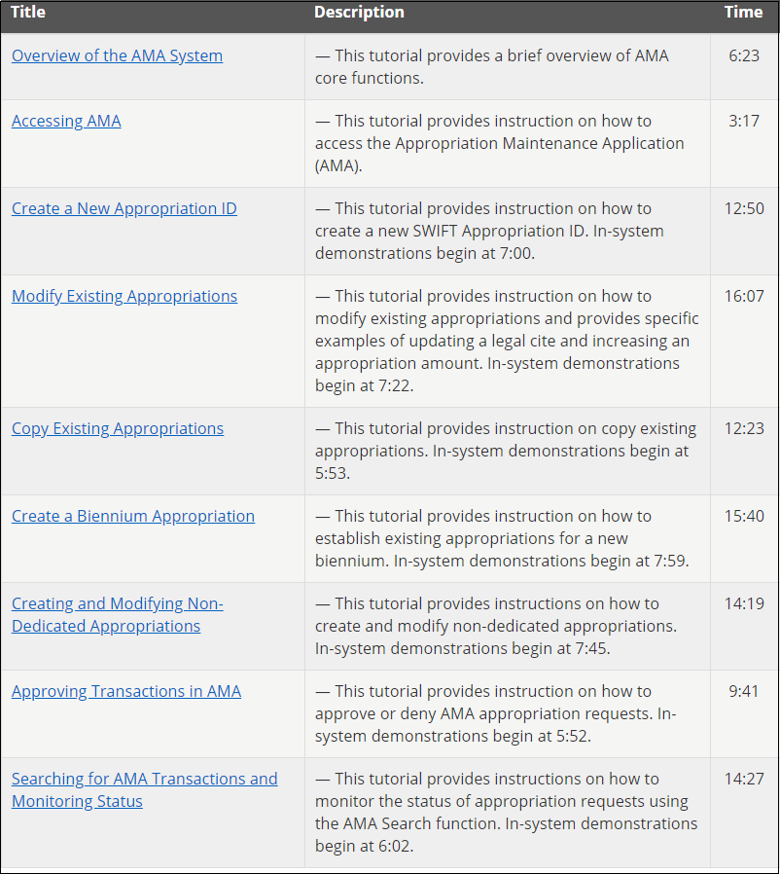Click the description about approving or denying requests
This screenshot has height=874, width=780.
496,712
